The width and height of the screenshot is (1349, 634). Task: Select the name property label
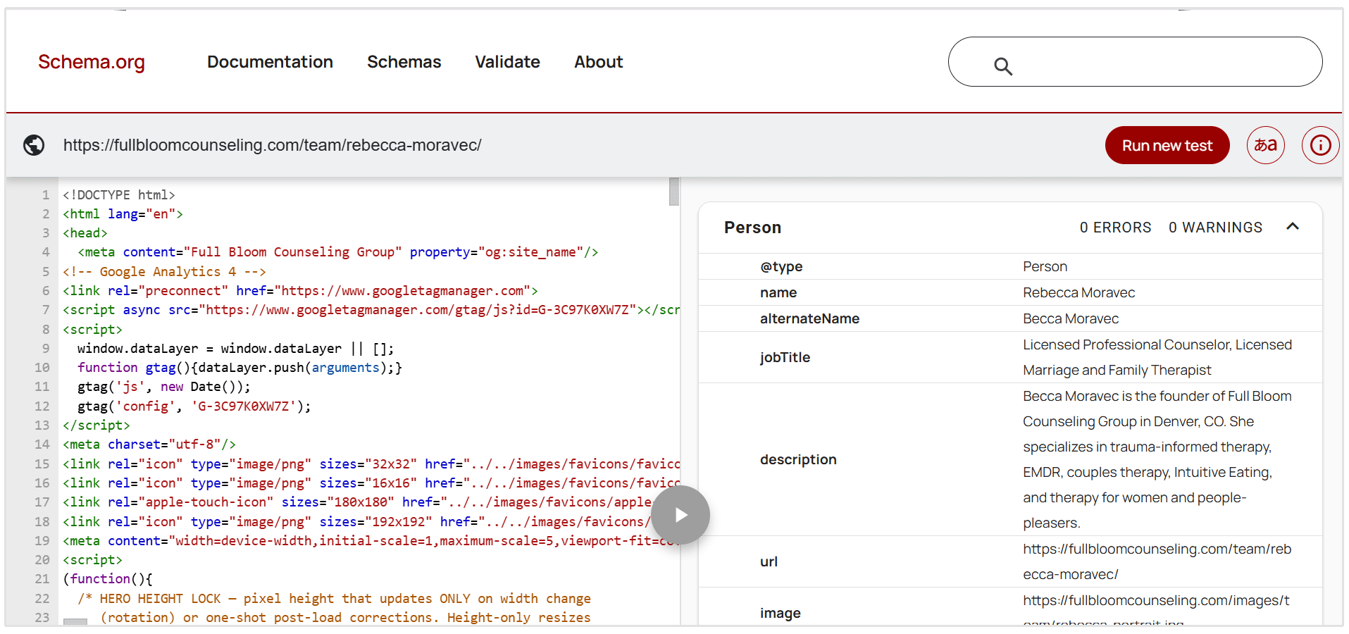778,292
